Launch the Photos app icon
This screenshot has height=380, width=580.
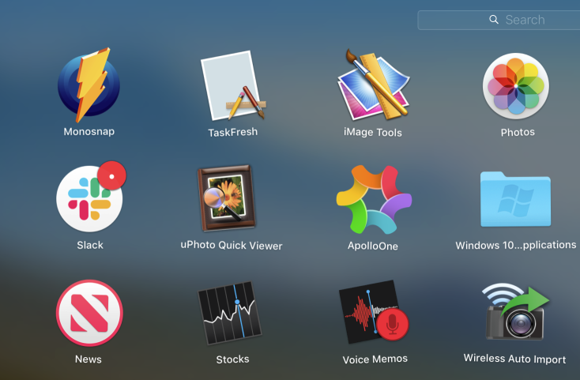(x=517, y=85)
